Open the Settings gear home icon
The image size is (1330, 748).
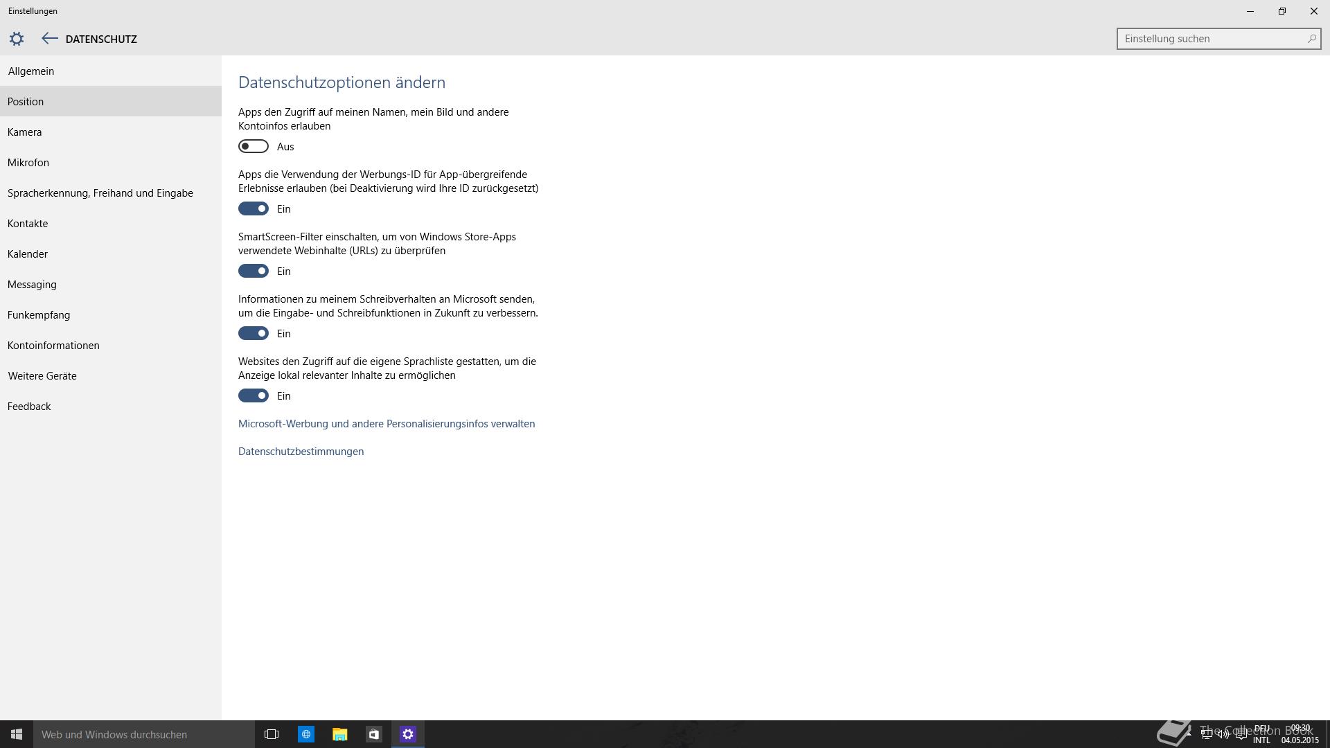point(17,39)
